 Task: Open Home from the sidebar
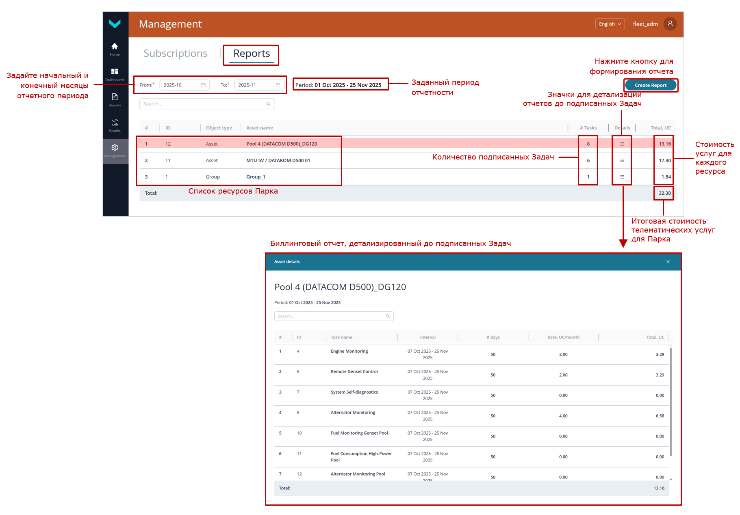115,49
